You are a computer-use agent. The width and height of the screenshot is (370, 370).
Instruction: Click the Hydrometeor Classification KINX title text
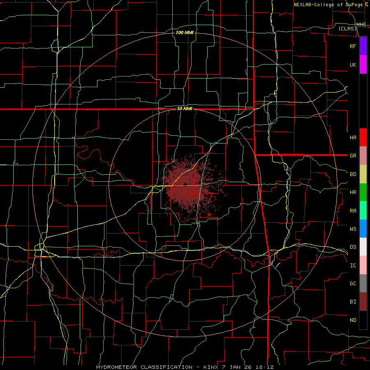click(x=185, y=367)
